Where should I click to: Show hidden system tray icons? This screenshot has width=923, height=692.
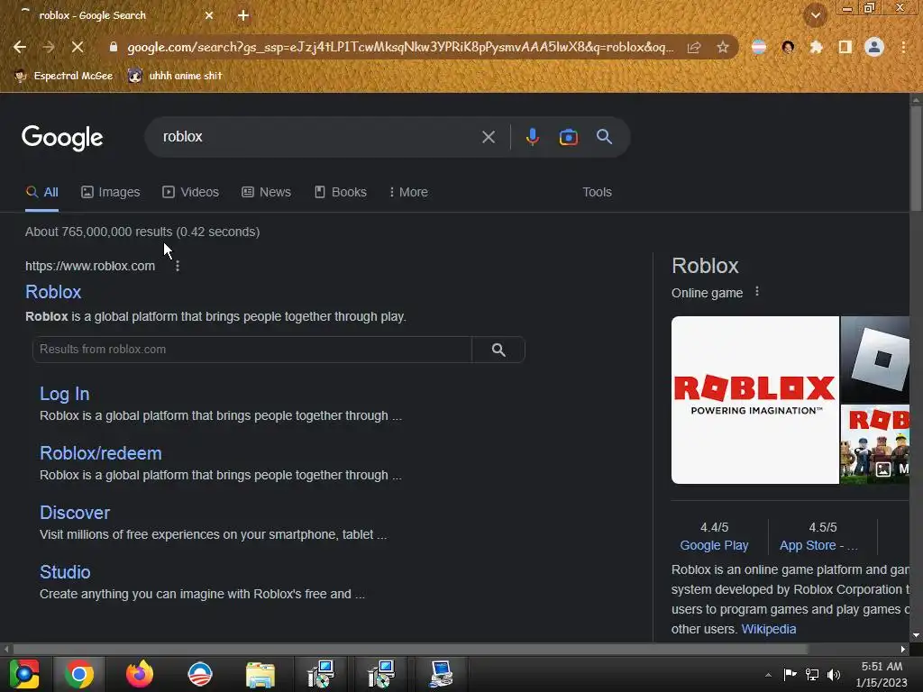click(x=768, y=675)
